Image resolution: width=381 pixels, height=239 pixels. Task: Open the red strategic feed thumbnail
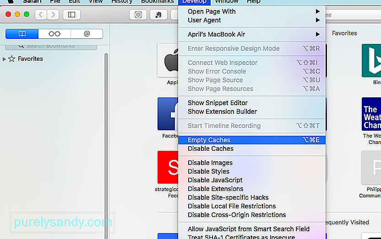(x=168, y=167)
